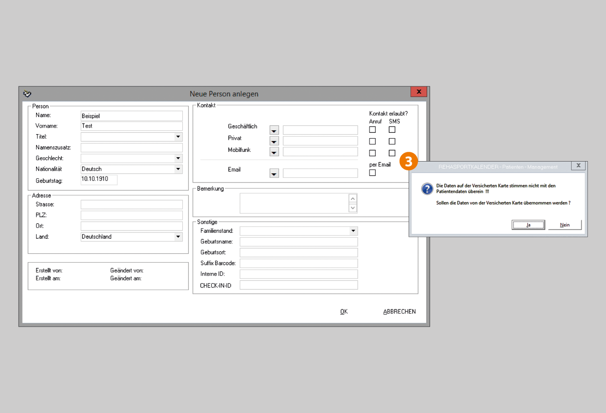Open the Email type arrow button
The image size is (606, 413).
[x=274, y=173]
